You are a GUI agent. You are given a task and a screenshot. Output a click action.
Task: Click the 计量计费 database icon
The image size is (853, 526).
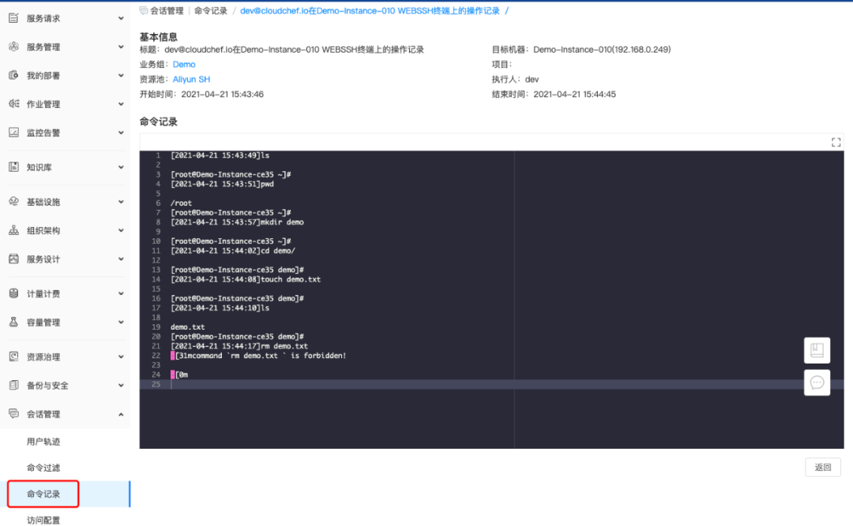click(13, 293)
